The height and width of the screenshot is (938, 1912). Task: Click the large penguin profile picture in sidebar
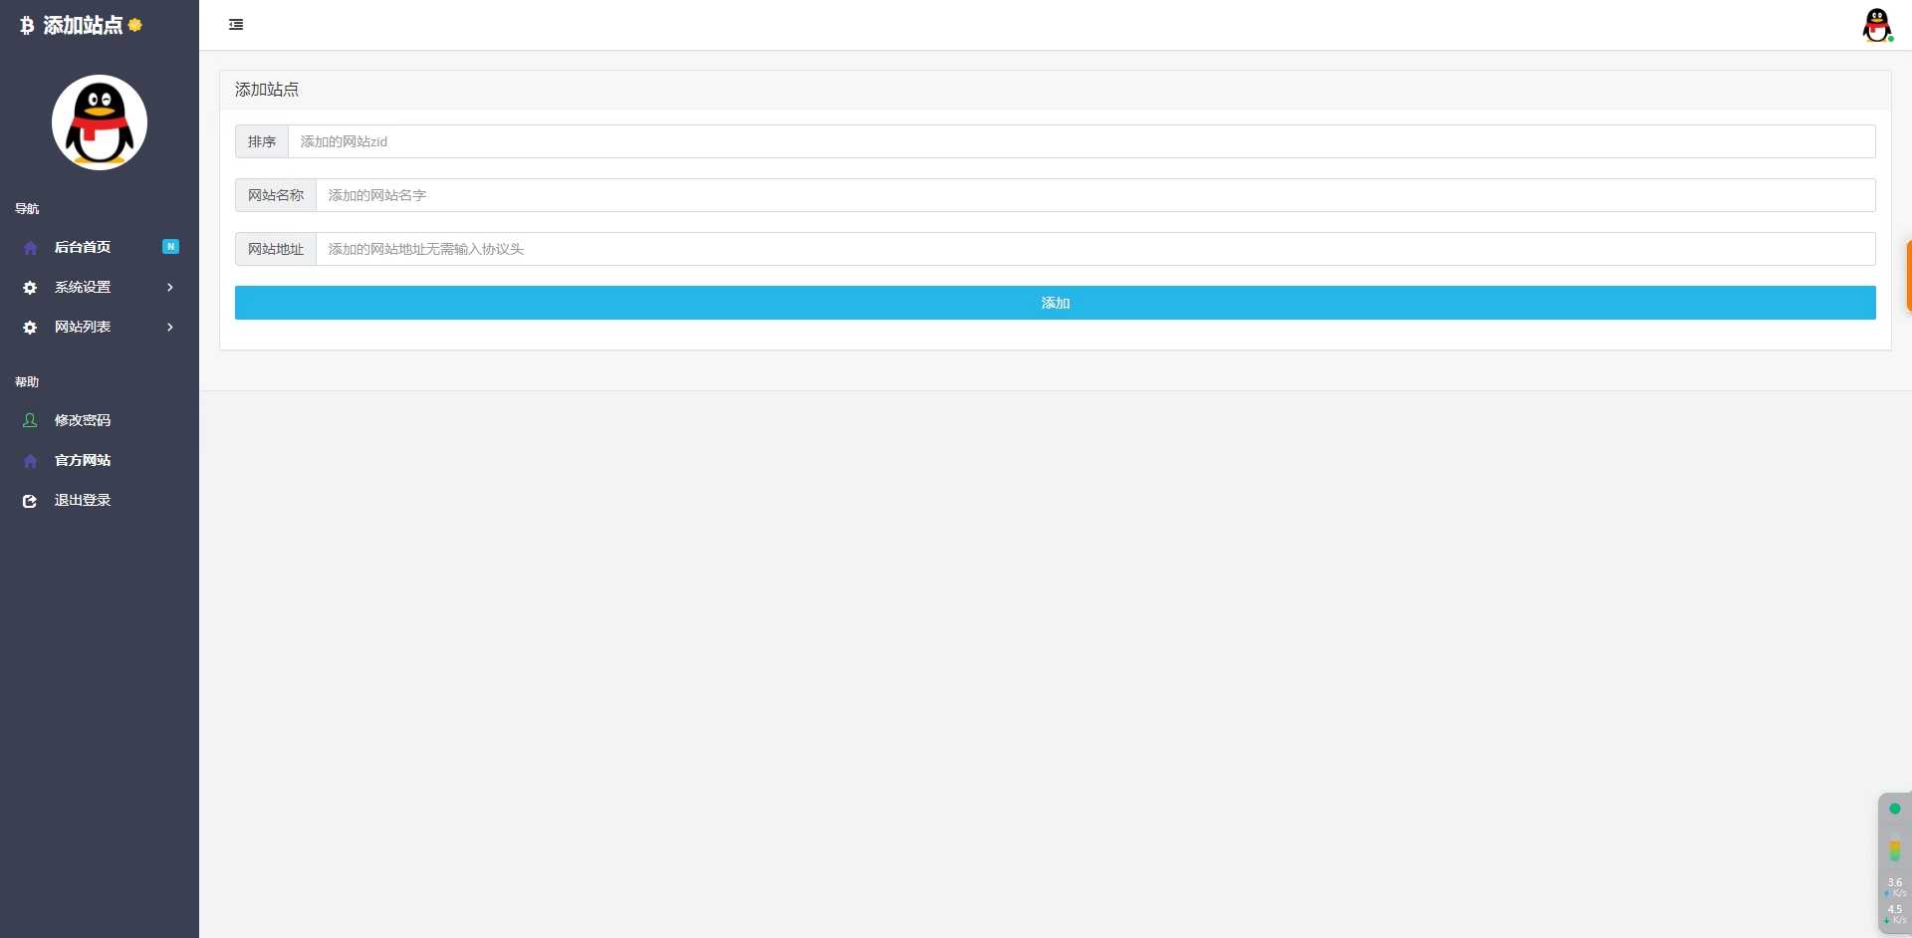[x=100, y=122]
